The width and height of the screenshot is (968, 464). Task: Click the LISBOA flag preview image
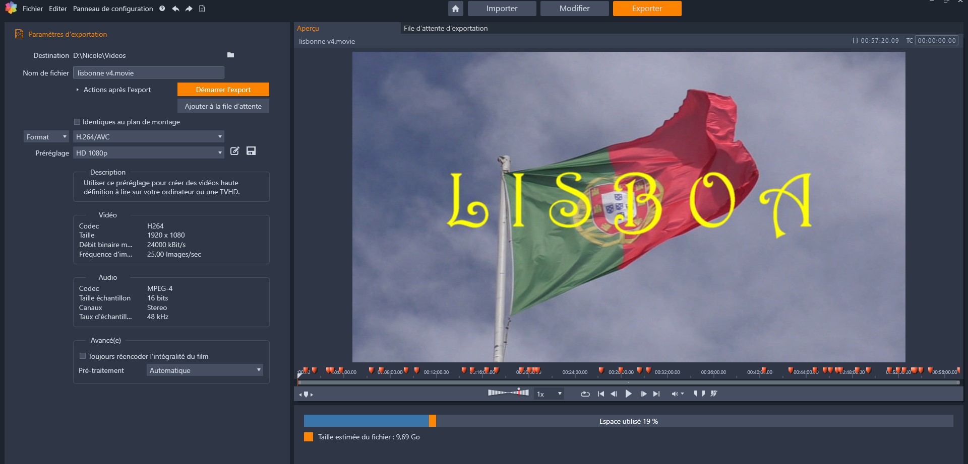(629, 207)
